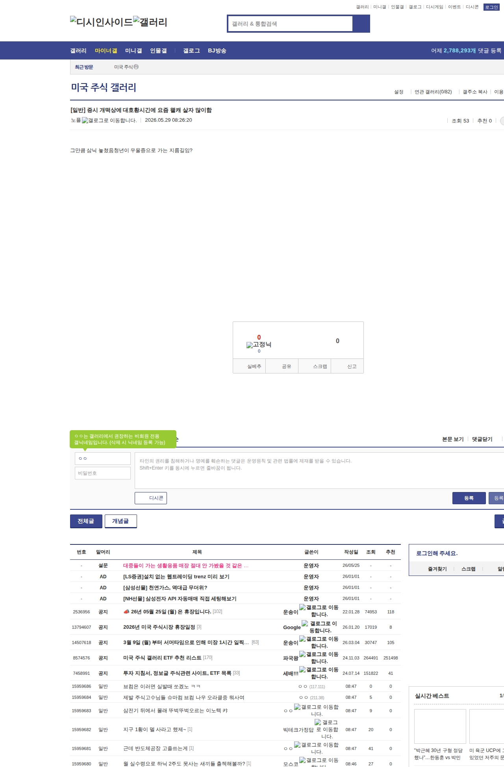Open the BJ방송 menu item

click(217, 50)
